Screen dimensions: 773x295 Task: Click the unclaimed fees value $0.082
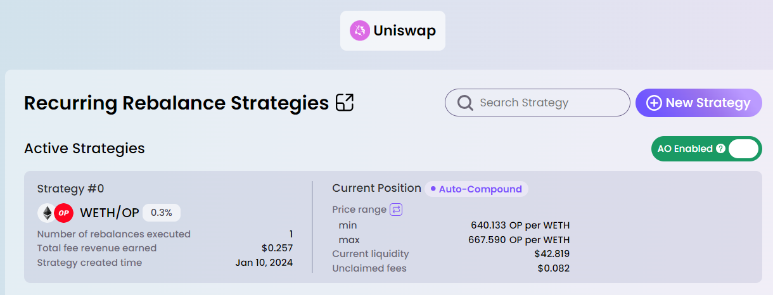(553, 268)
